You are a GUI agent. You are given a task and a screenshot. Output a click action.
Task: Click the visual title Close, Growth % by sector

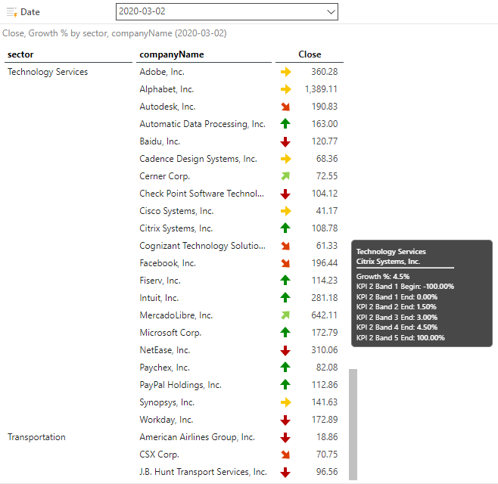pyautogui.click(x=114, y=33)
